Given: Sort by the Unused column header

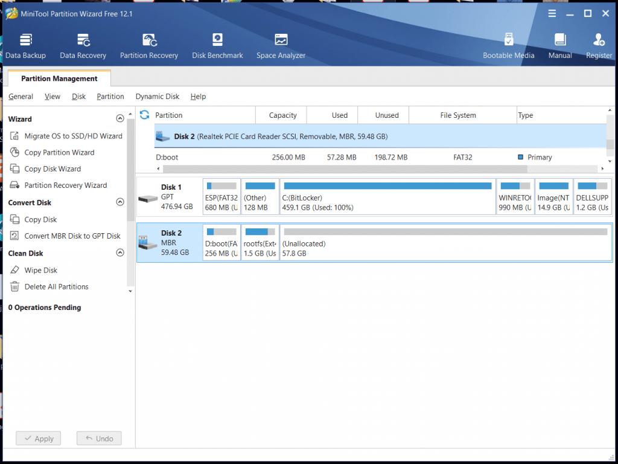Looking at the screenshot, I should coord(383,115).
